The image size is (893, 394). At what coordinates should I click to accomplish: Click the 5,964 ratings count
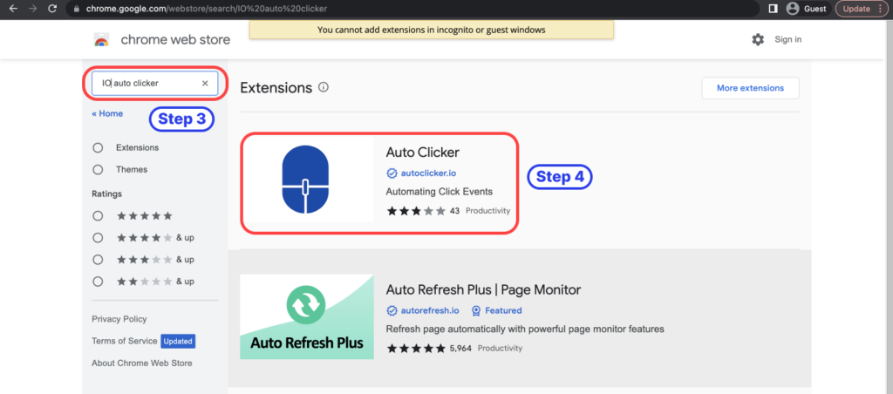[x=460, y=349]
